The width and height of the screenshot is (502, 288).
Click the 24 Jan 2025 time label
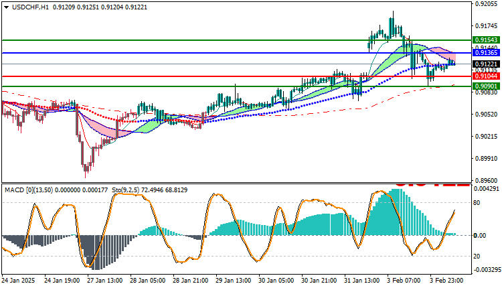tap(18, 281)
